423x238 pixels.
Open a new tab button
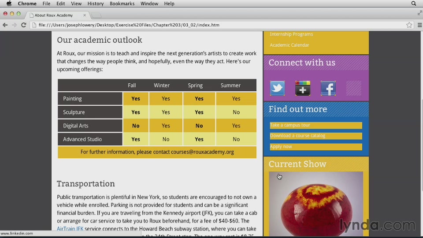click(x=96, y=15)
